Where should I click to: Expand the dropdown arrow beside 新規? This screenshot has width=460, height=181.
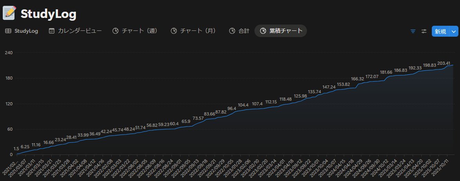point(454,31)
